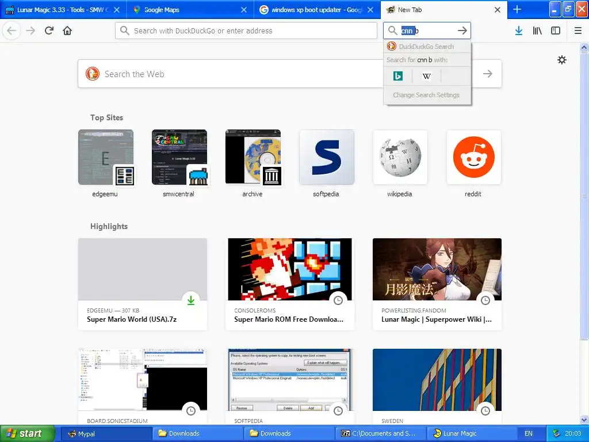This screenshot has width=589, height=442.
Task: Go back with the browser back arrow
Action: click(x=12, y=31)
